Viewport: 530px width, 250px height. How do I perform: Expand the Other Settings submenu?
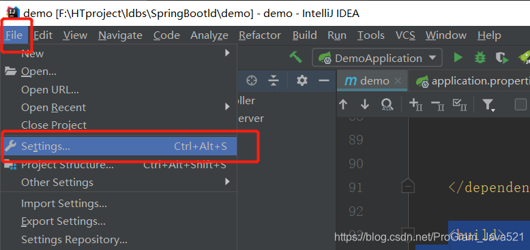(x=119, y=183)
